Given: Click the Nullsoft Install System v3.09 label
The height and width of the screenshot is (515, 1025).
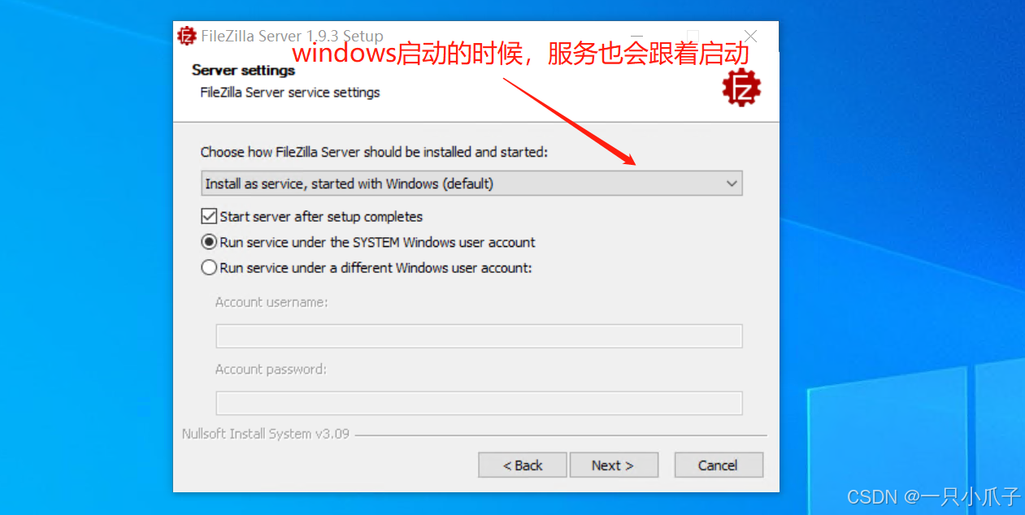Looking at the screenshot, I should pos(266,434).
